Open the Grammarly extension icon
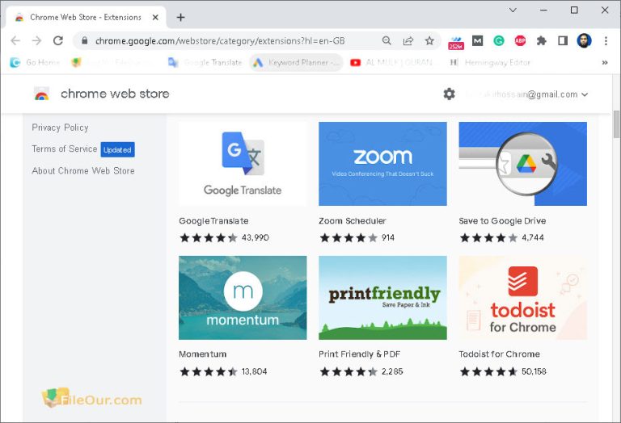Viewport: 621px width, 423px height. tap(499, 40)
